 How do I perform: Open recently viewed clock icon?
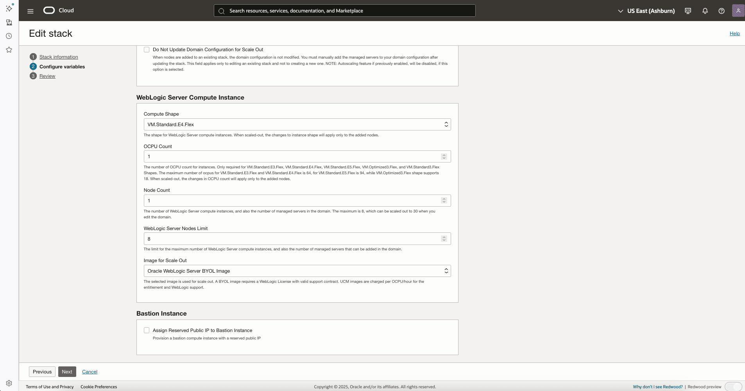tap(9, 36)
